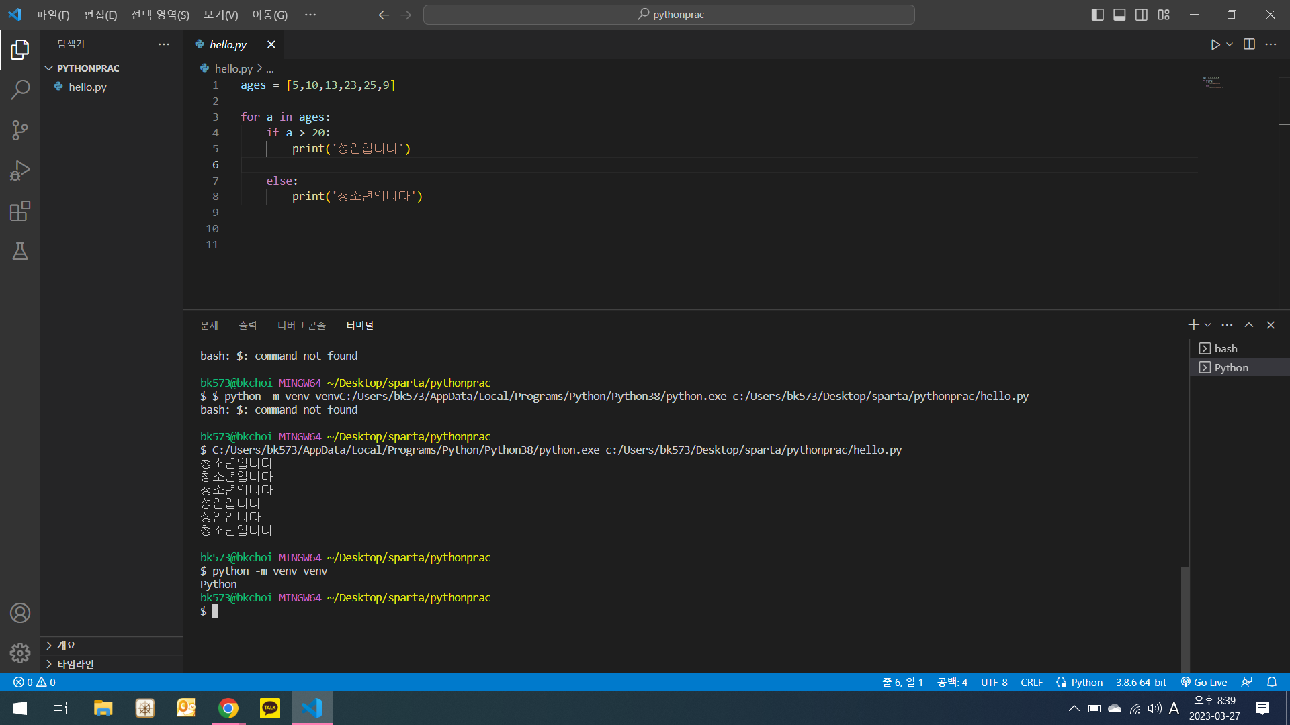
Task: Open the 선택 영역(S) menu
Action: (x=160, y=15)
